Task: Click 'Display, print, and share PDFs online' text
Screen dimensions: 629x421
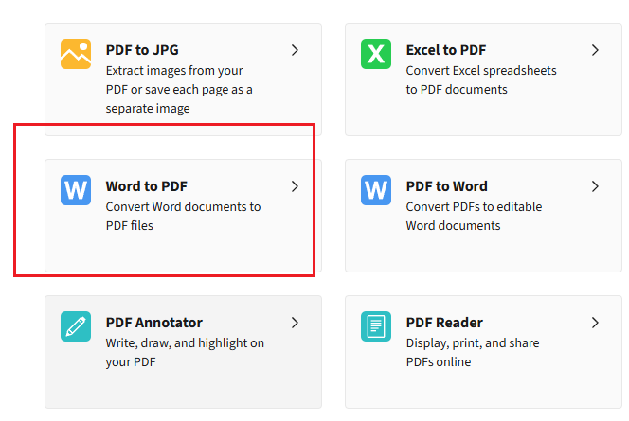Action: [473, 352]
